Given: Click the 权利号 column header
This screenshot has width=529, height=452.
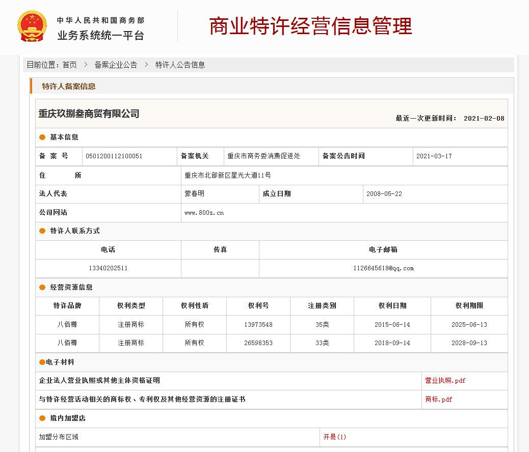Looking at the screenshot, I should tap(258, 306).
